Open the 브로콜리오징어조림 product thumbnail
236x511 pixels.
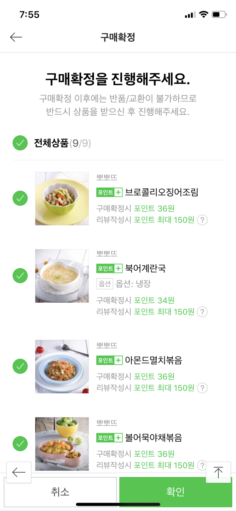62,198
